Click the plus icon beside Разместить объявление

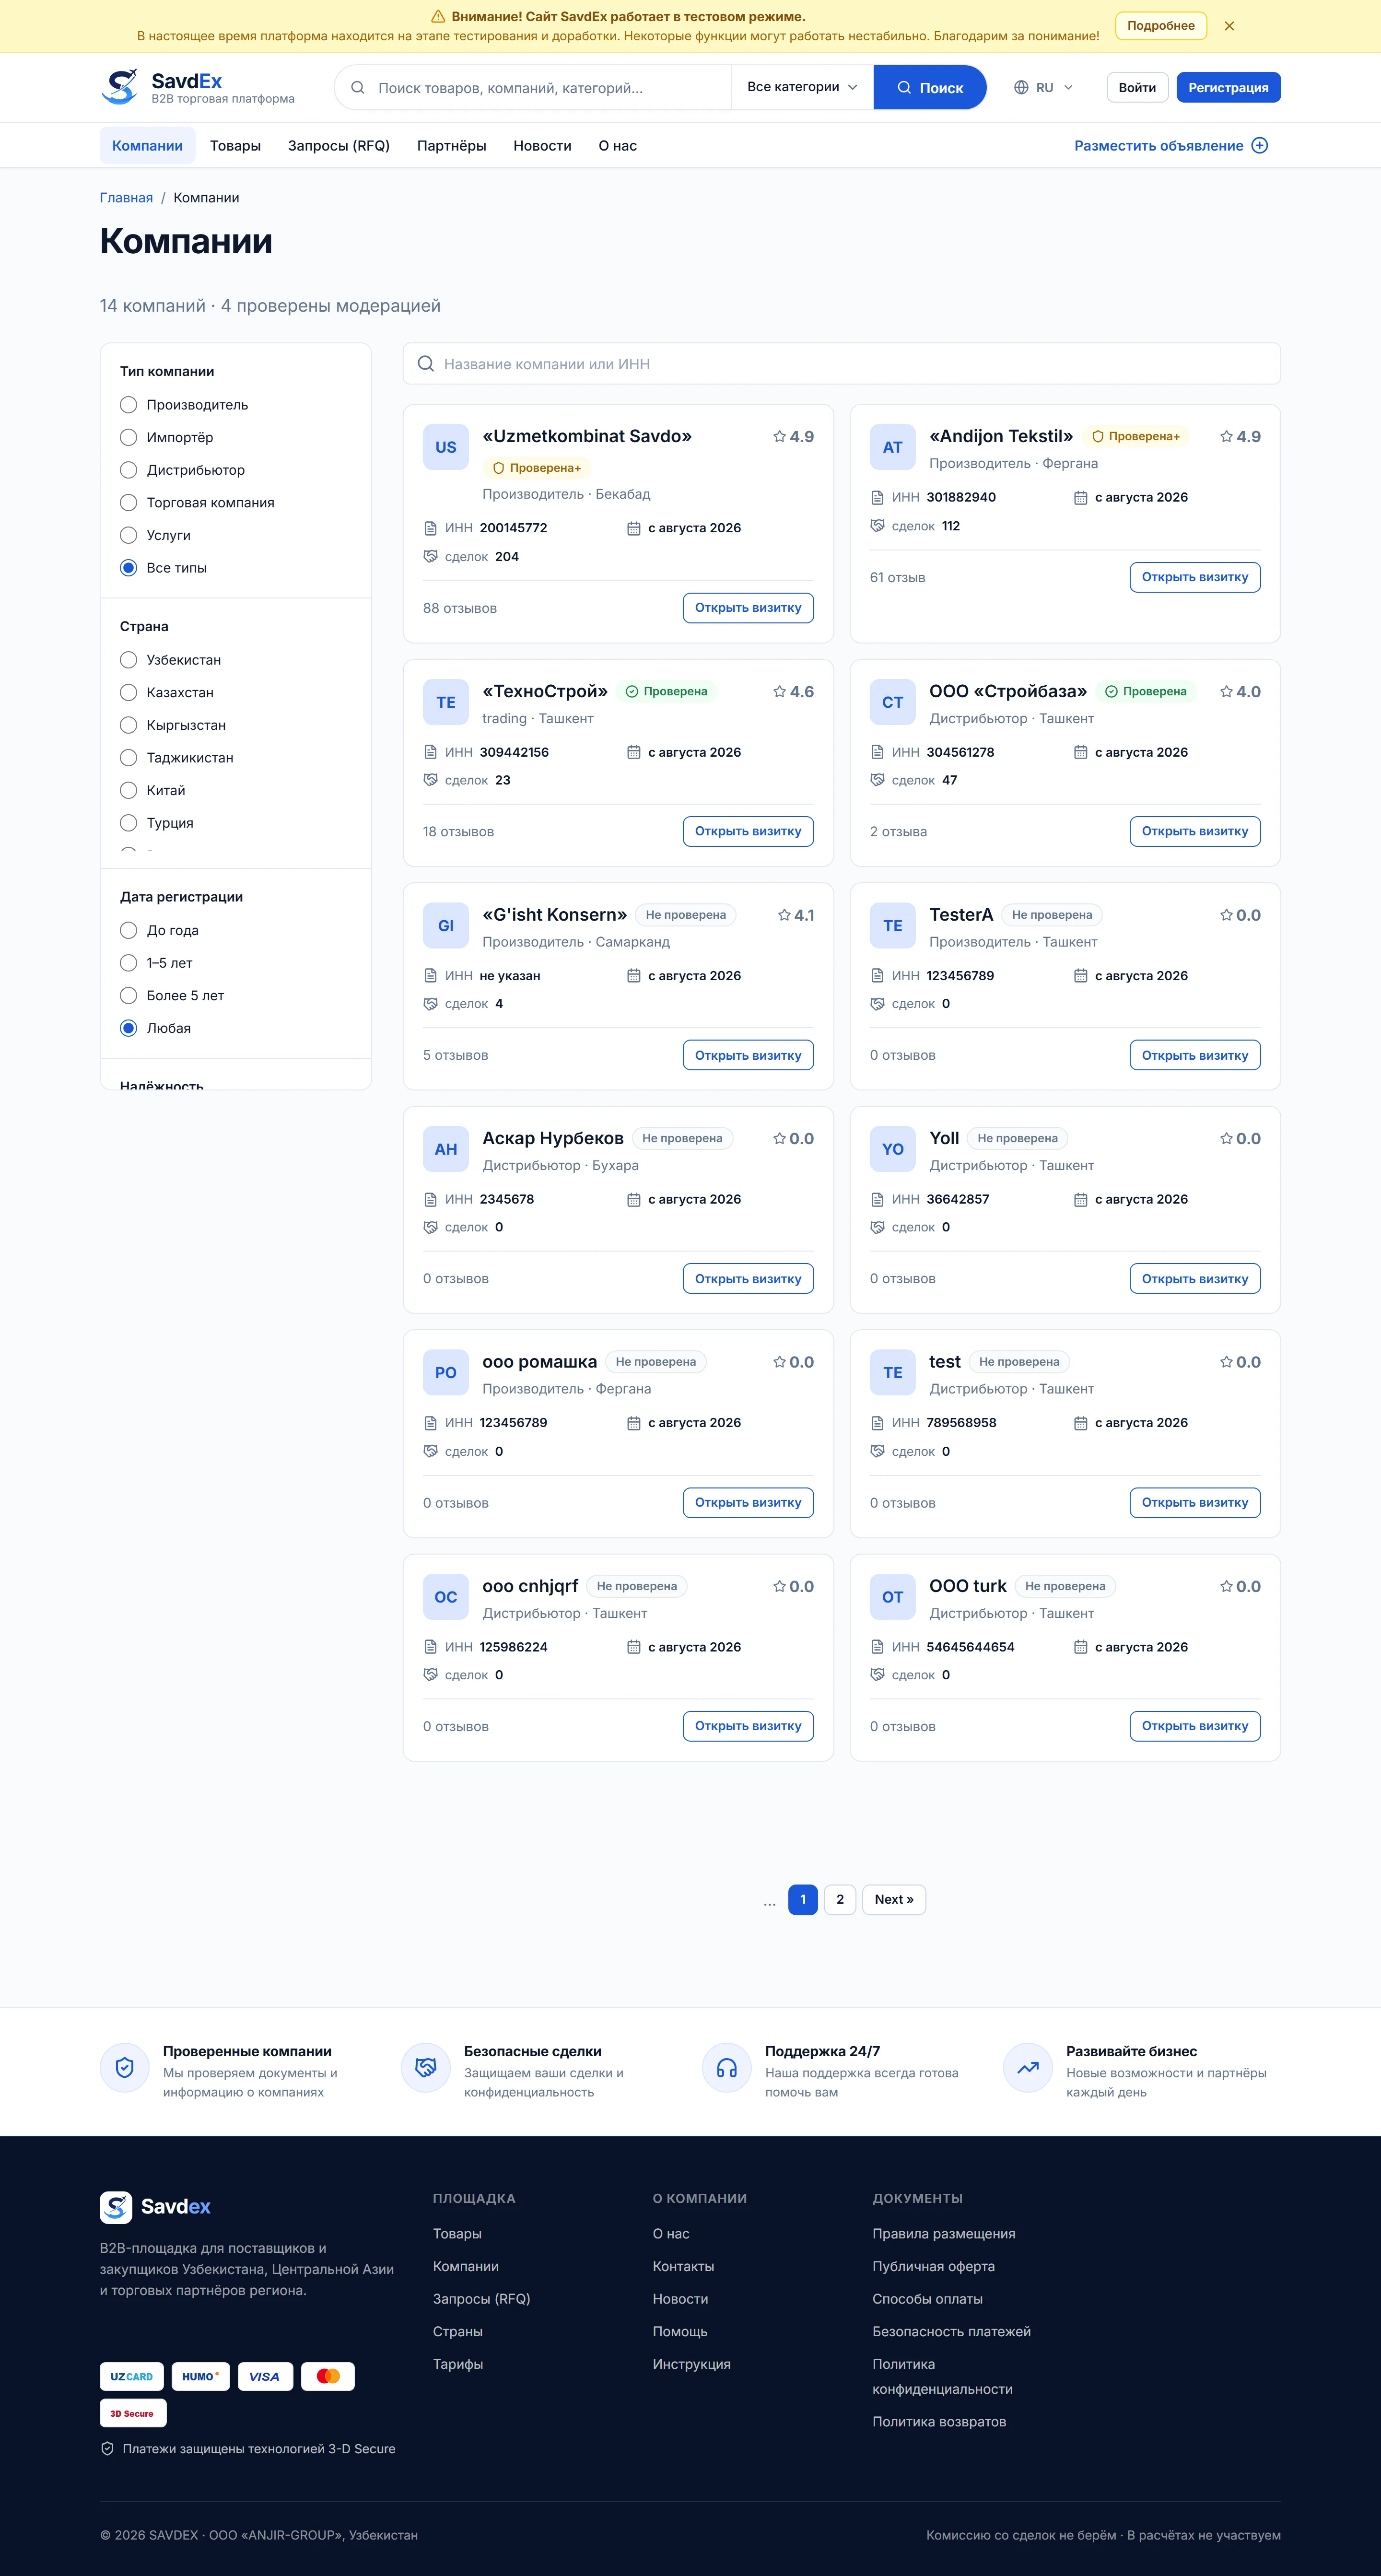click(1260, 146)
